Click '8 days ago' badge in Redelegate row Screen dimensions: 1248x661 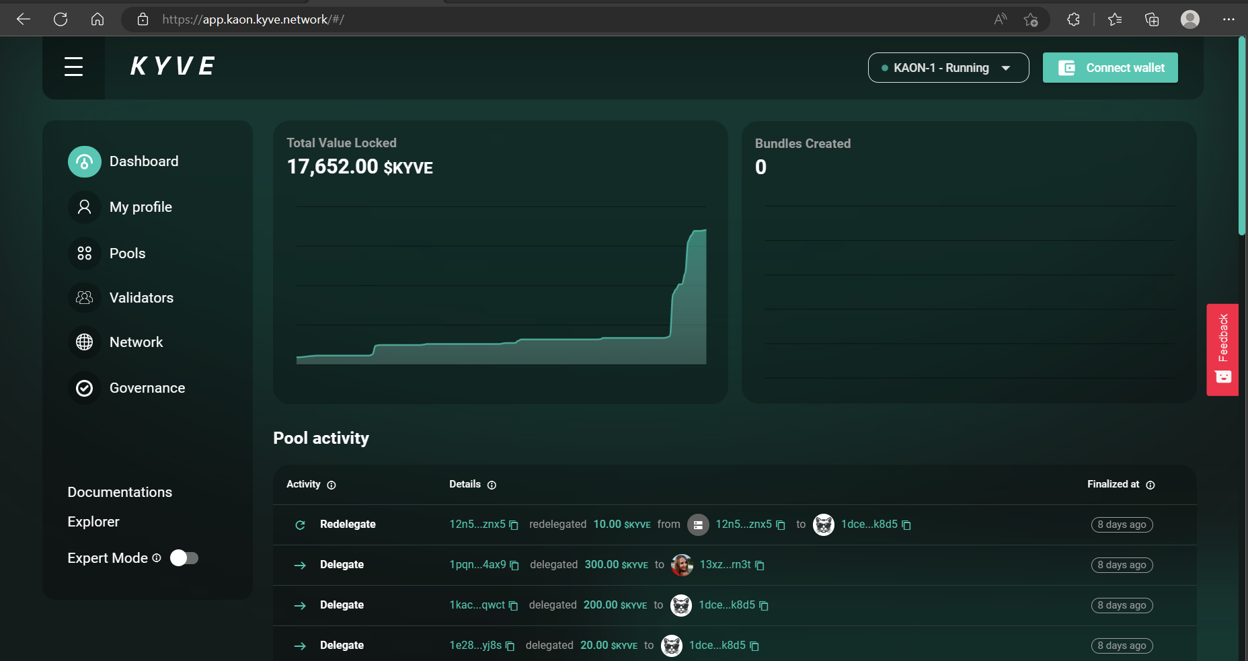[x=1122, y=524]
